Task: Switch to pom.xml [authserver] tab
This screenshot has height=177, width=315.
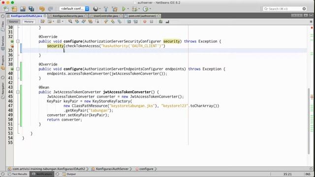Action: [142, 16]
